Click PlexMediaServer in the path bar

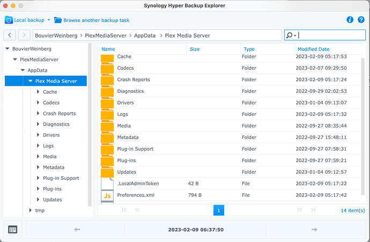point(106,35)
